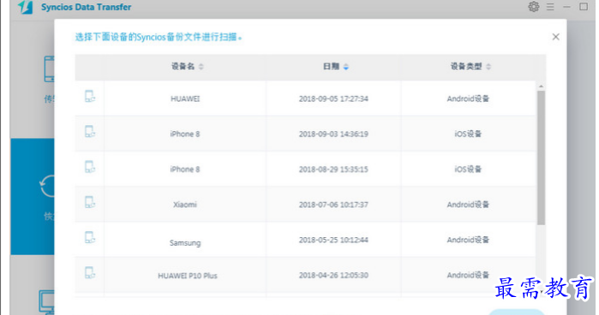Click the date 2018-05-25 10:12:44
Screen dimensions: 599x315
[x=333, y=240]
